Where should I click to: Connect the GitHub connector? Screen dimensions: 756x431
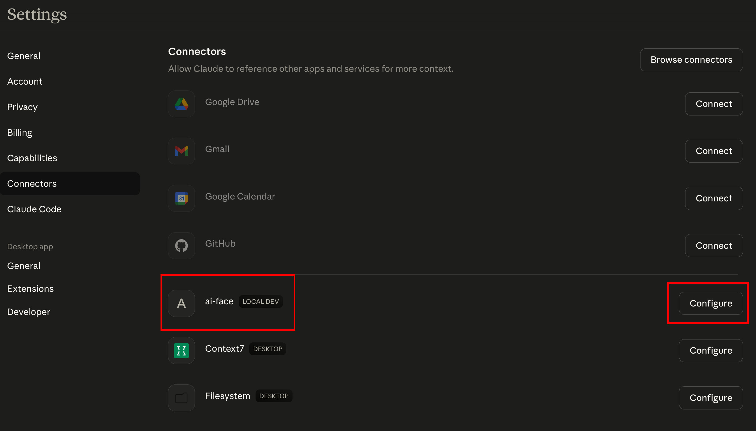[x=714, y=245]
